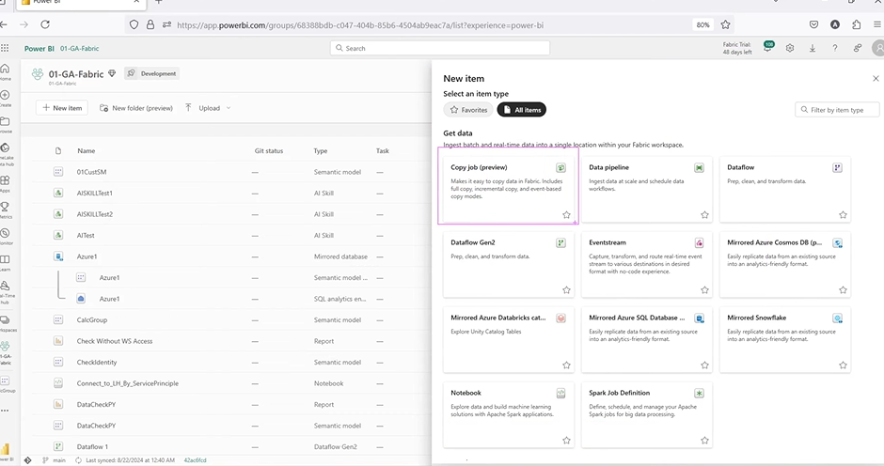
Task: Click the 01-GA-Fabric breadcrumb in header
Action: (80, 49)
